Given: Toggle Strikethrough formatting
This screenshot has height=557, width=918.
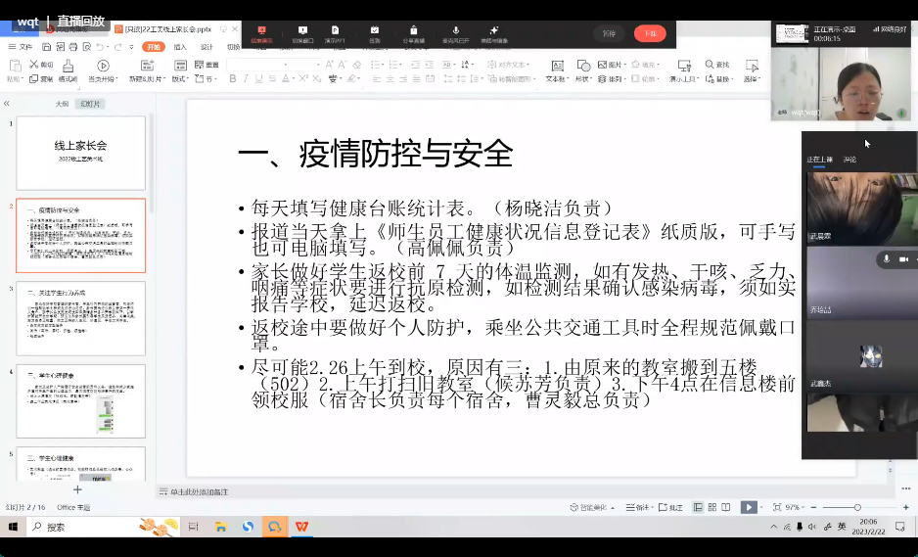Looking at the screenshot, I should click(x=272, y=78).
